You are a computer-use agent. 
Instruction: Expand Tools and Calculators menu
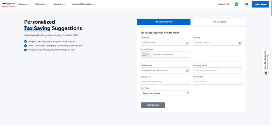83,4
